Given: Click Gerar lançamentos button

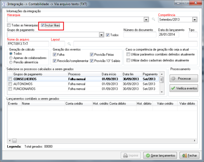Looking at the screenshot, I should [x=160, y=155].
